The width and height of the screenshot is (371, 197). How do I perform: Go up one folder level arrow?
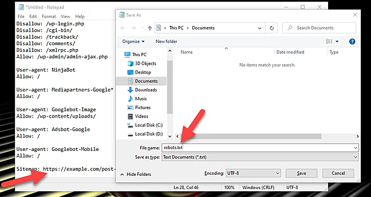tap(149, 28)
